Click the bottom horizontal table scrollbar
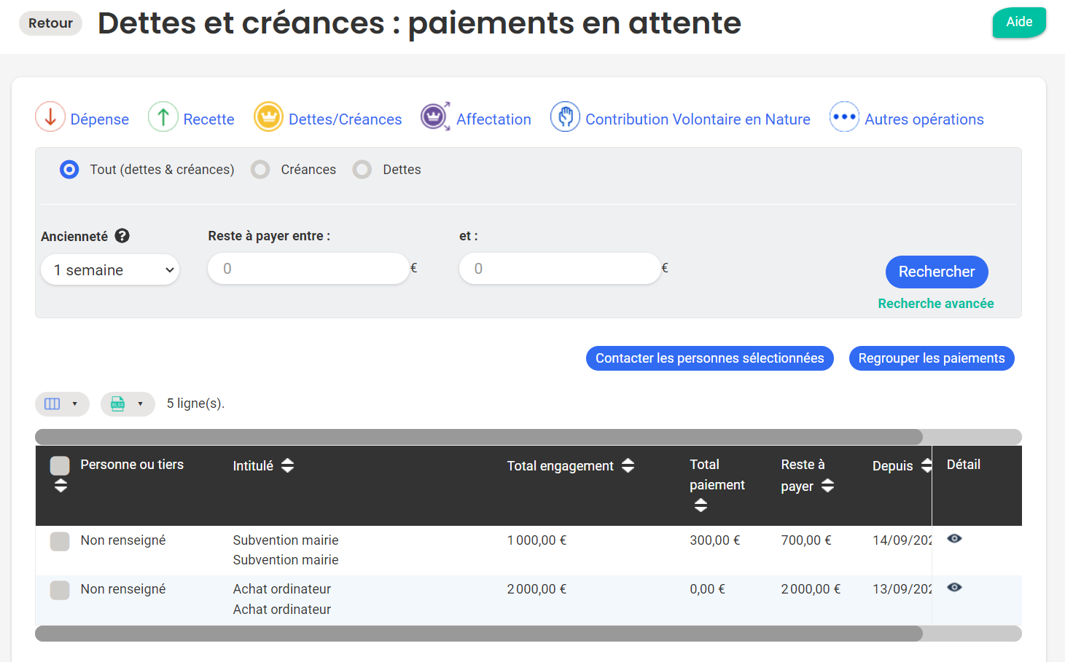 coord(478,634)
